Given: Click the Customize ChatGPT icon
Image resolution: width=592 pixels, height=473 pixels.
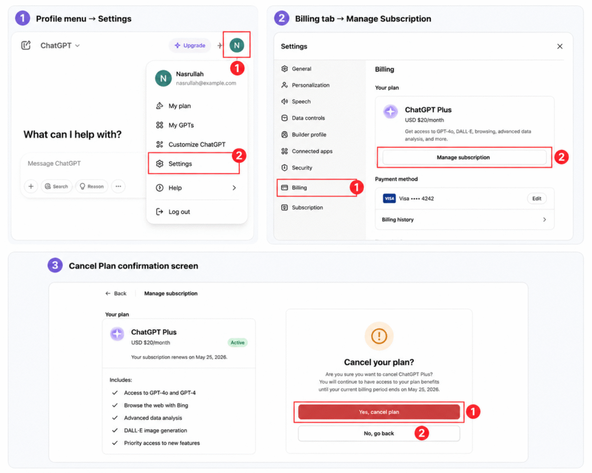Looking at the screenshot, I should tap(160, 144).
